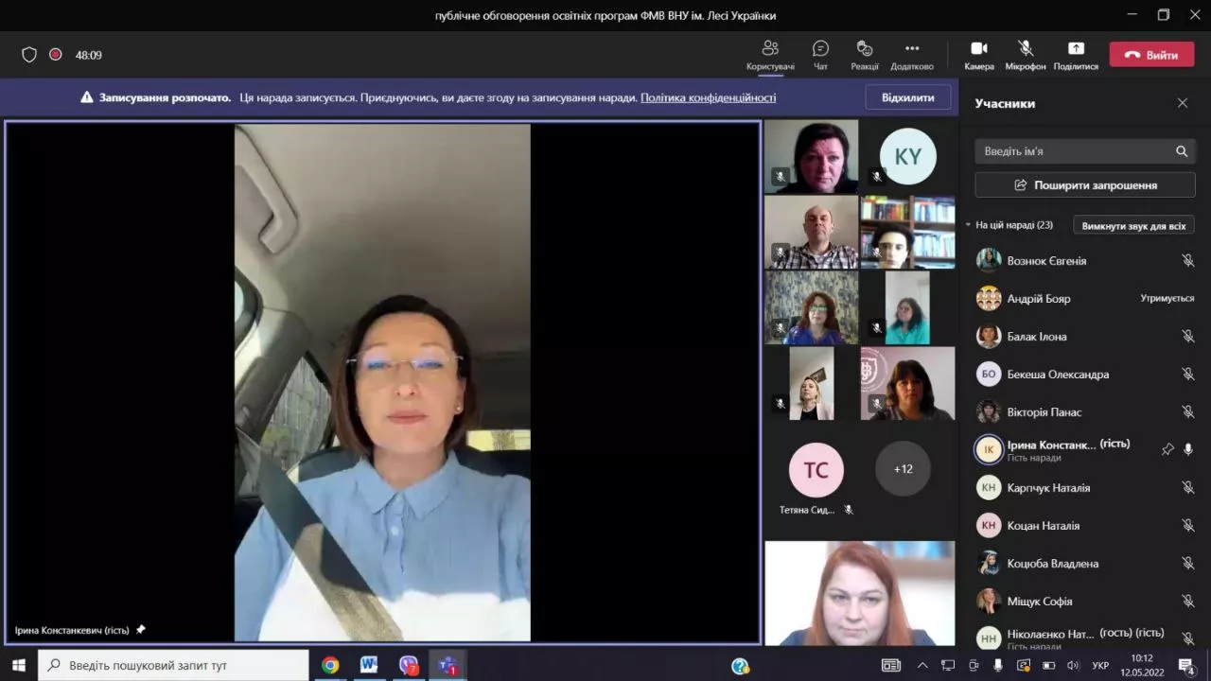
Task: Open the Політика конфіденційності link
Action: pos(708,97)
